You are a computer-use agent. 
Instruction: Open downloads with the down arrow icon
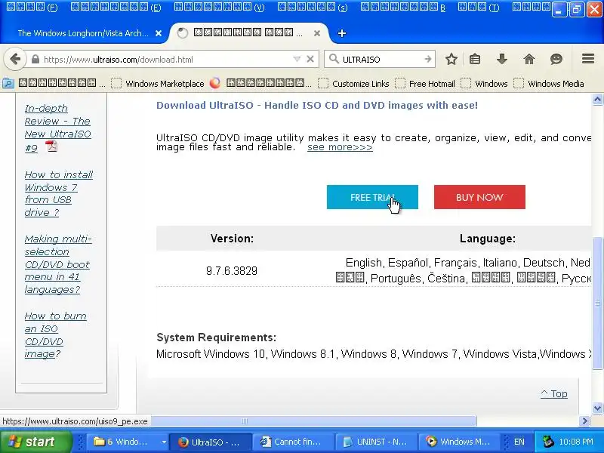pos(502,60)
